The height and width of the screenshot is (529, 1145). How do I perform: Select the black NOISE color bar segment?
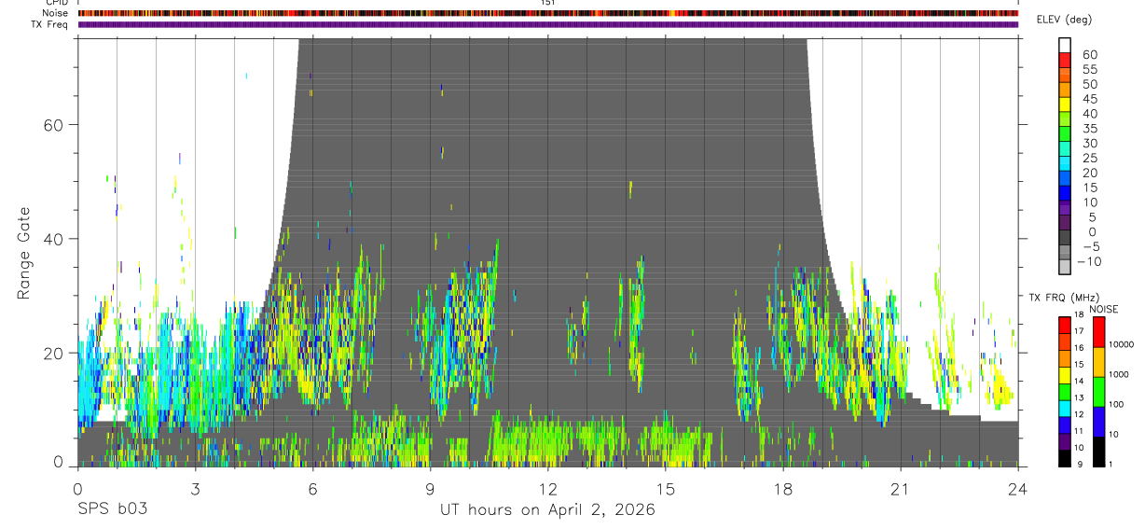(1098, 452)
